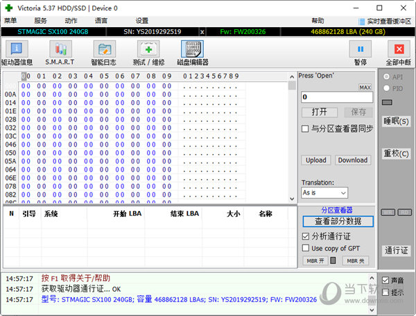Select the 磁盘编辑器 disk editor tool
This screenshot has height=316, width=416.
(192, 49)
